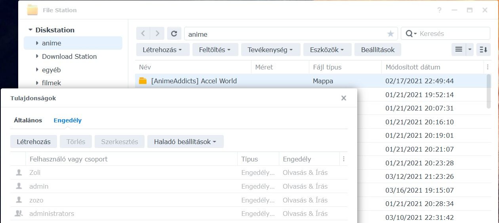The image size is (499, 223).
Task: Click the File Station folder logo icon
Action: pyautogui.click(x=32, y=10)
